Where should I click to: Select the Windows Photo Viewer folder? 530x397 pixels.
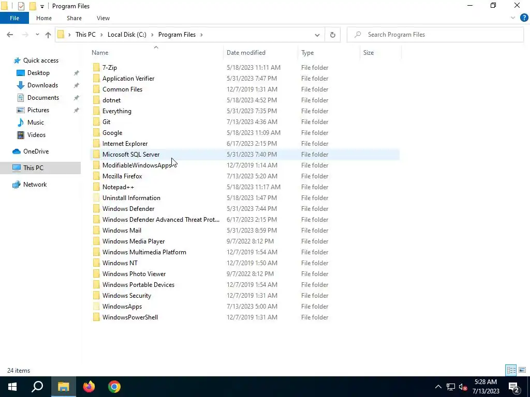coord(134,274)
